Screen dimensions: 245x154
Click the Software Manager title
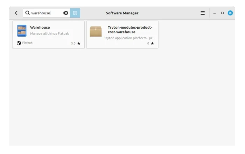tap(122, 13)
